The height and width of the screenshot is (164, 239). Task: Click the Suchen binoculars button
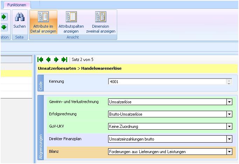(x=20, y=21)
